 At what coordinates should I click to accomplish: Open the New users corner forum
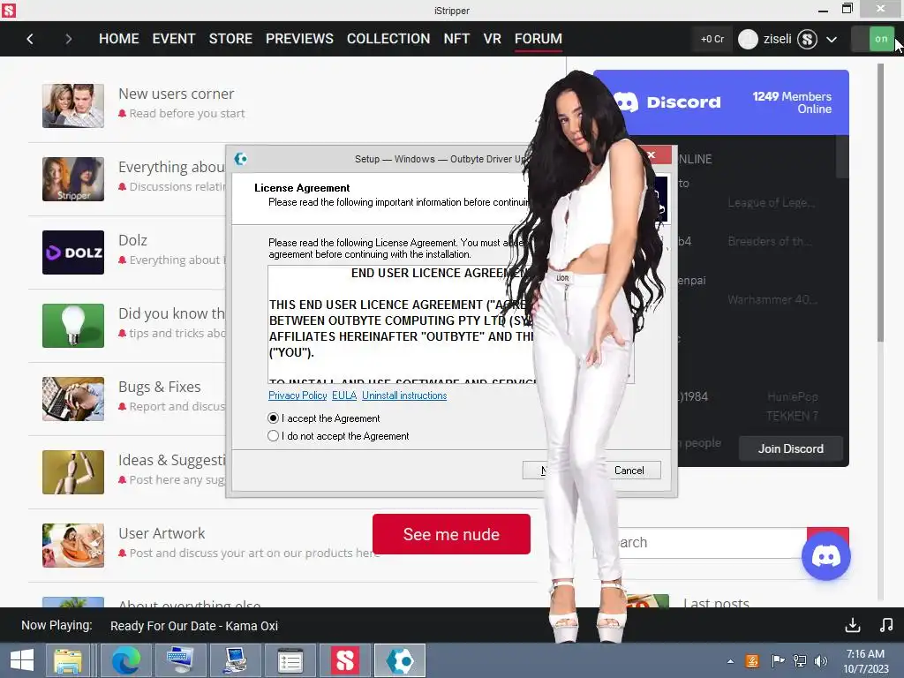point(176,94)
